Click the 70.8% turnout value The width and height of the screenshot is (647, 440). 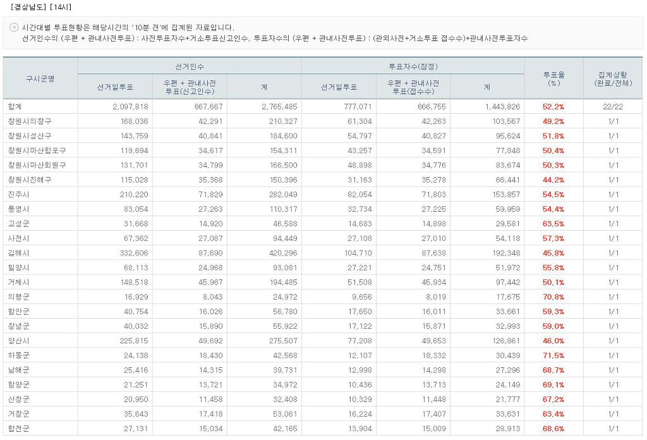(x=553, y=296)
